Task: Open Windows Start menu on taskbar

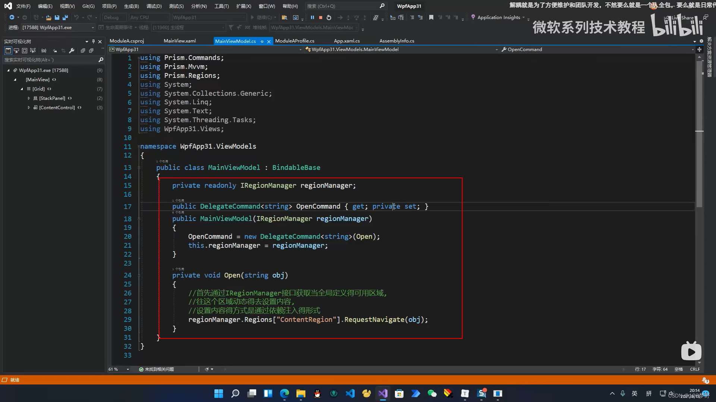Action: (x=219, y=393)
